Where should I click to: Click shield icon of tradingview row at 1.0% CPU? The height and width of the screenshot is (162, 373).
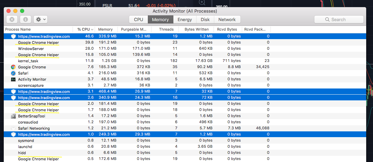[x=13, y=134]
